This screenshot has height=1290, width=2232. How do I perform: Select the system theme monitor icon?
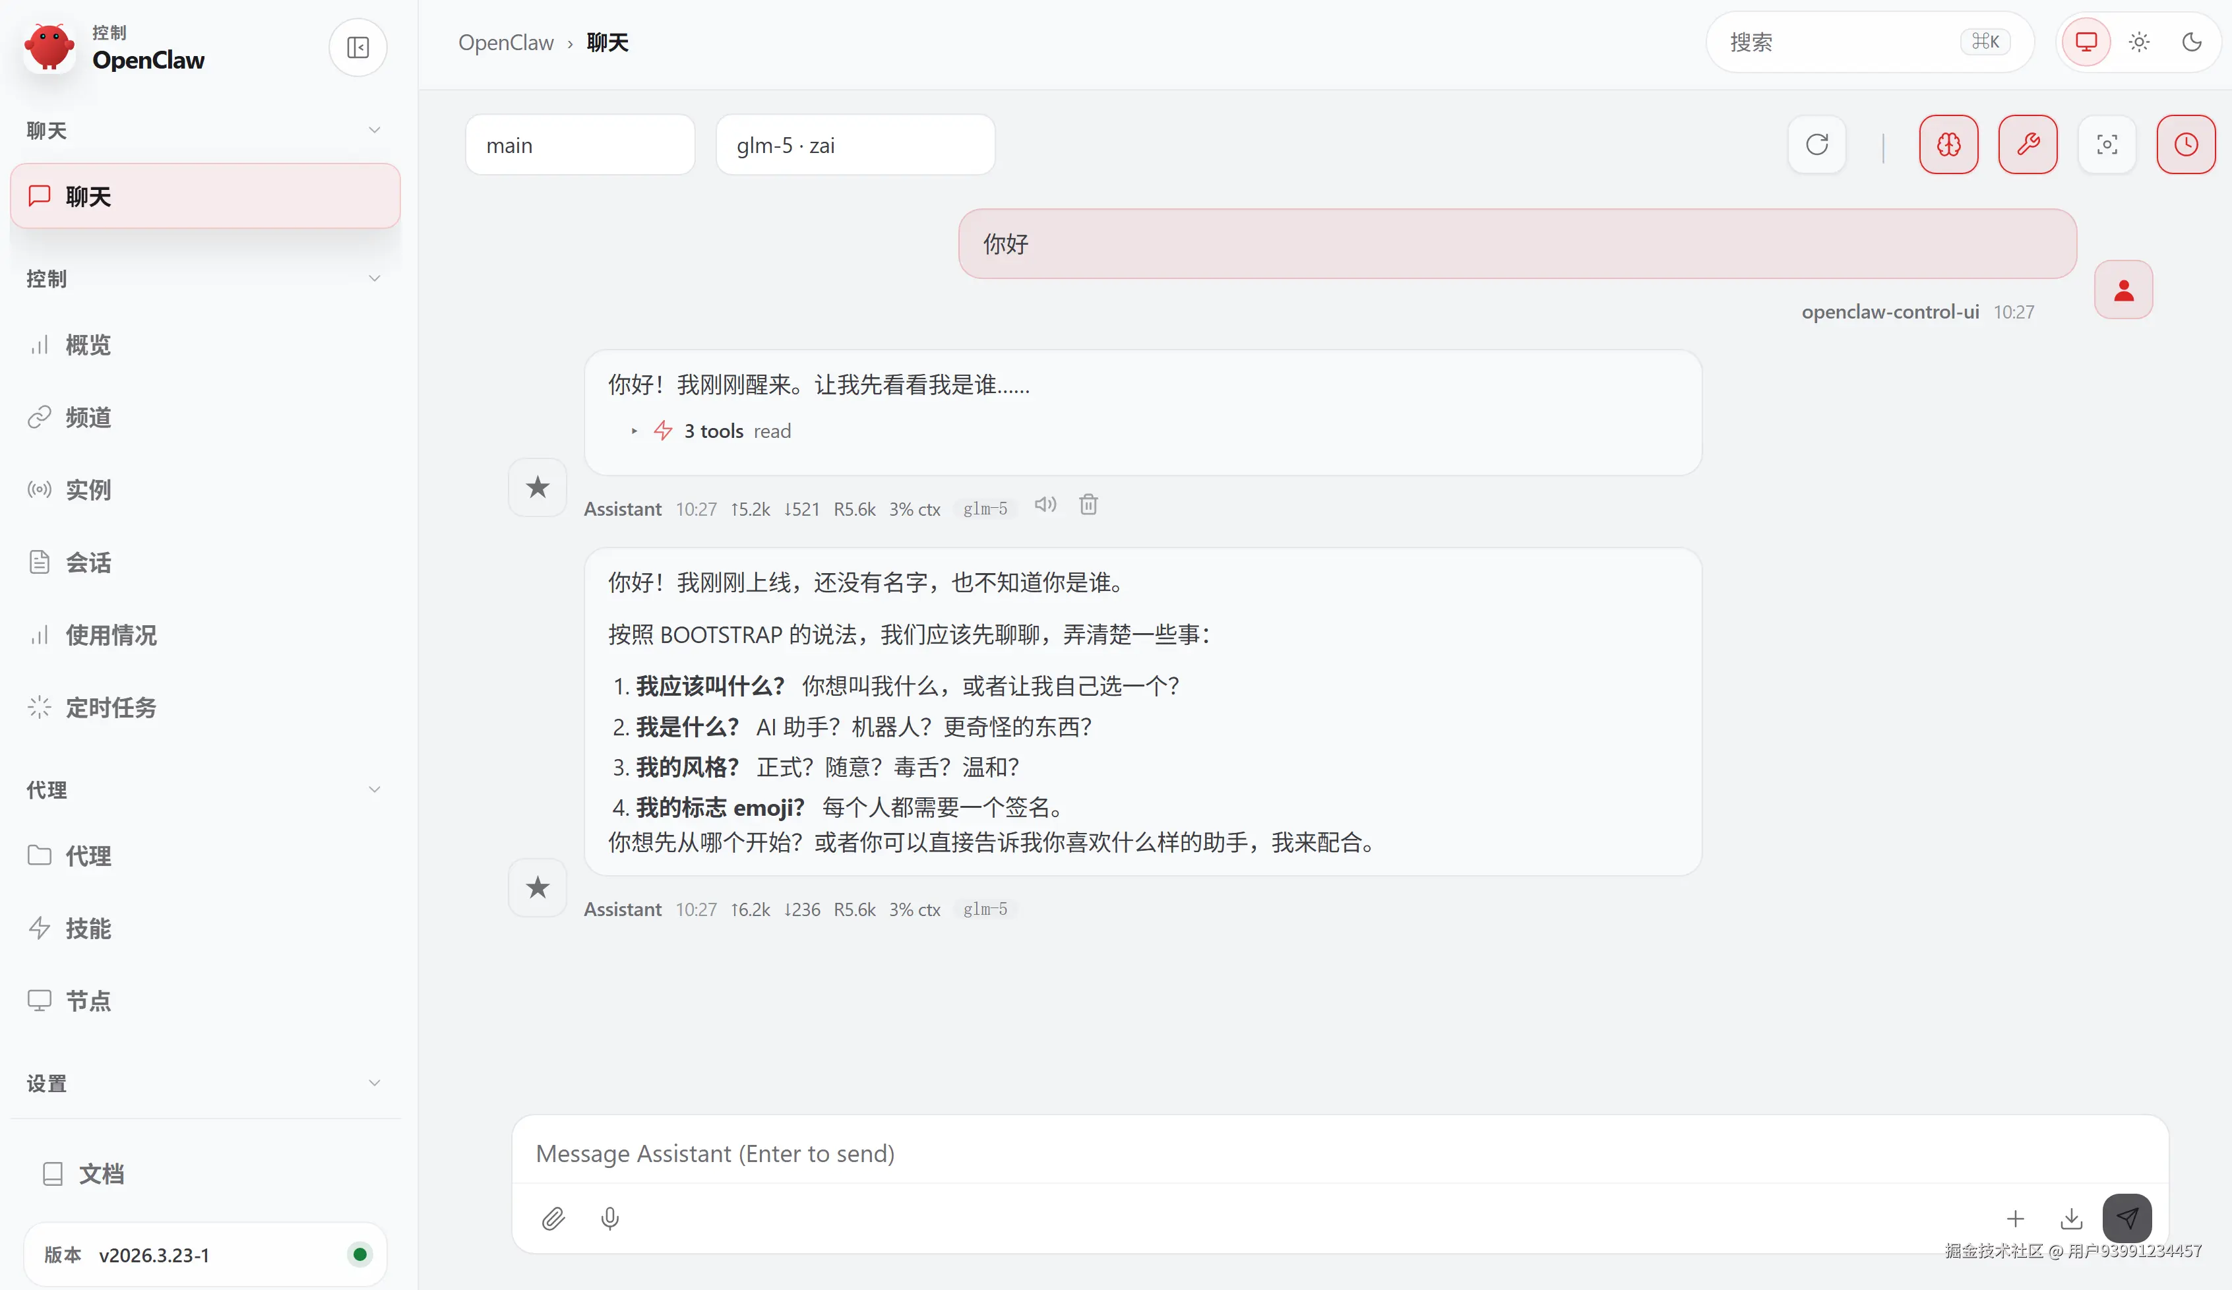pyautogui.click(x=2086, y=42)
